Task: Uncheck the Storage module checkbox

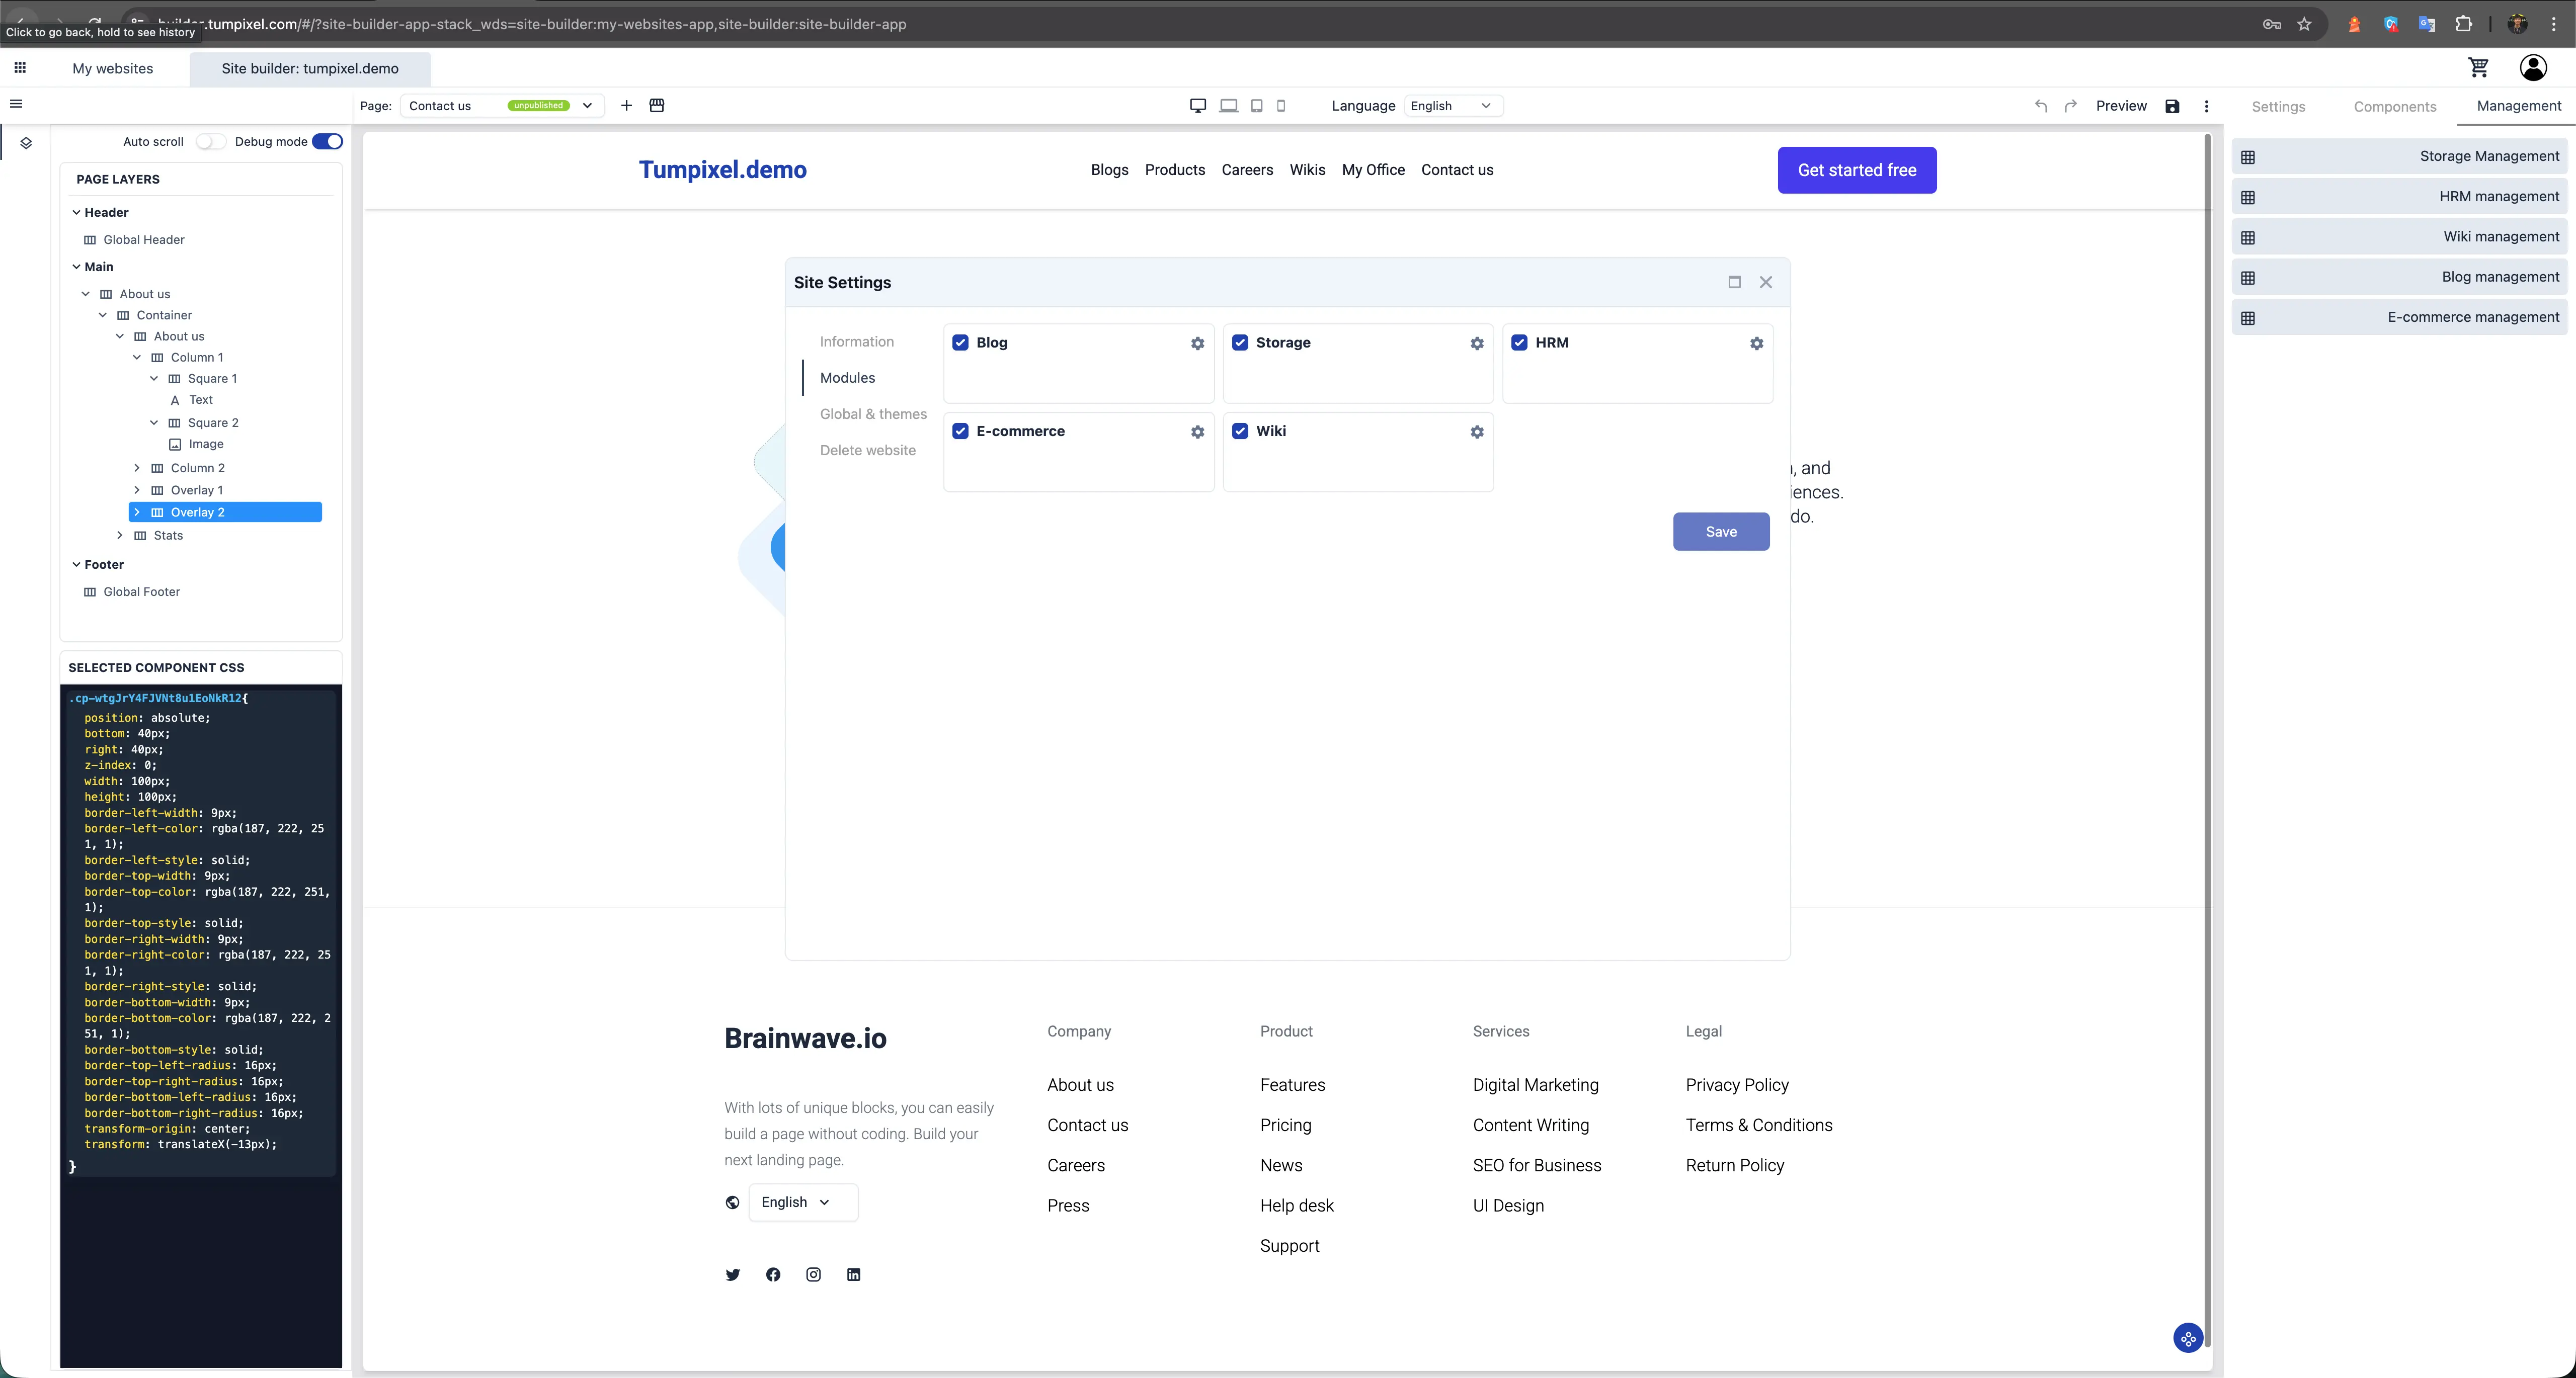Action: click(x=1240, y=342)
